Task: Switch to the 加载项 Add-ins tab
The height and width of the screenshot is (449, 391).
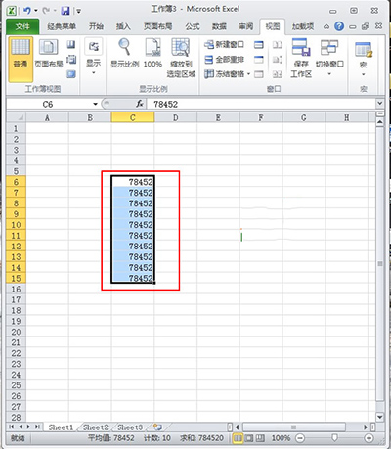Action: click(x=303, y=26)
